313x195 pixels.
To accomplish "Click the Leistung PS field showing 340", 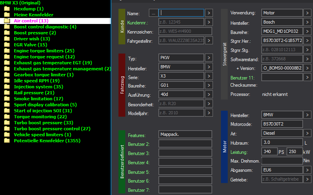I will (x=269, y=151).
